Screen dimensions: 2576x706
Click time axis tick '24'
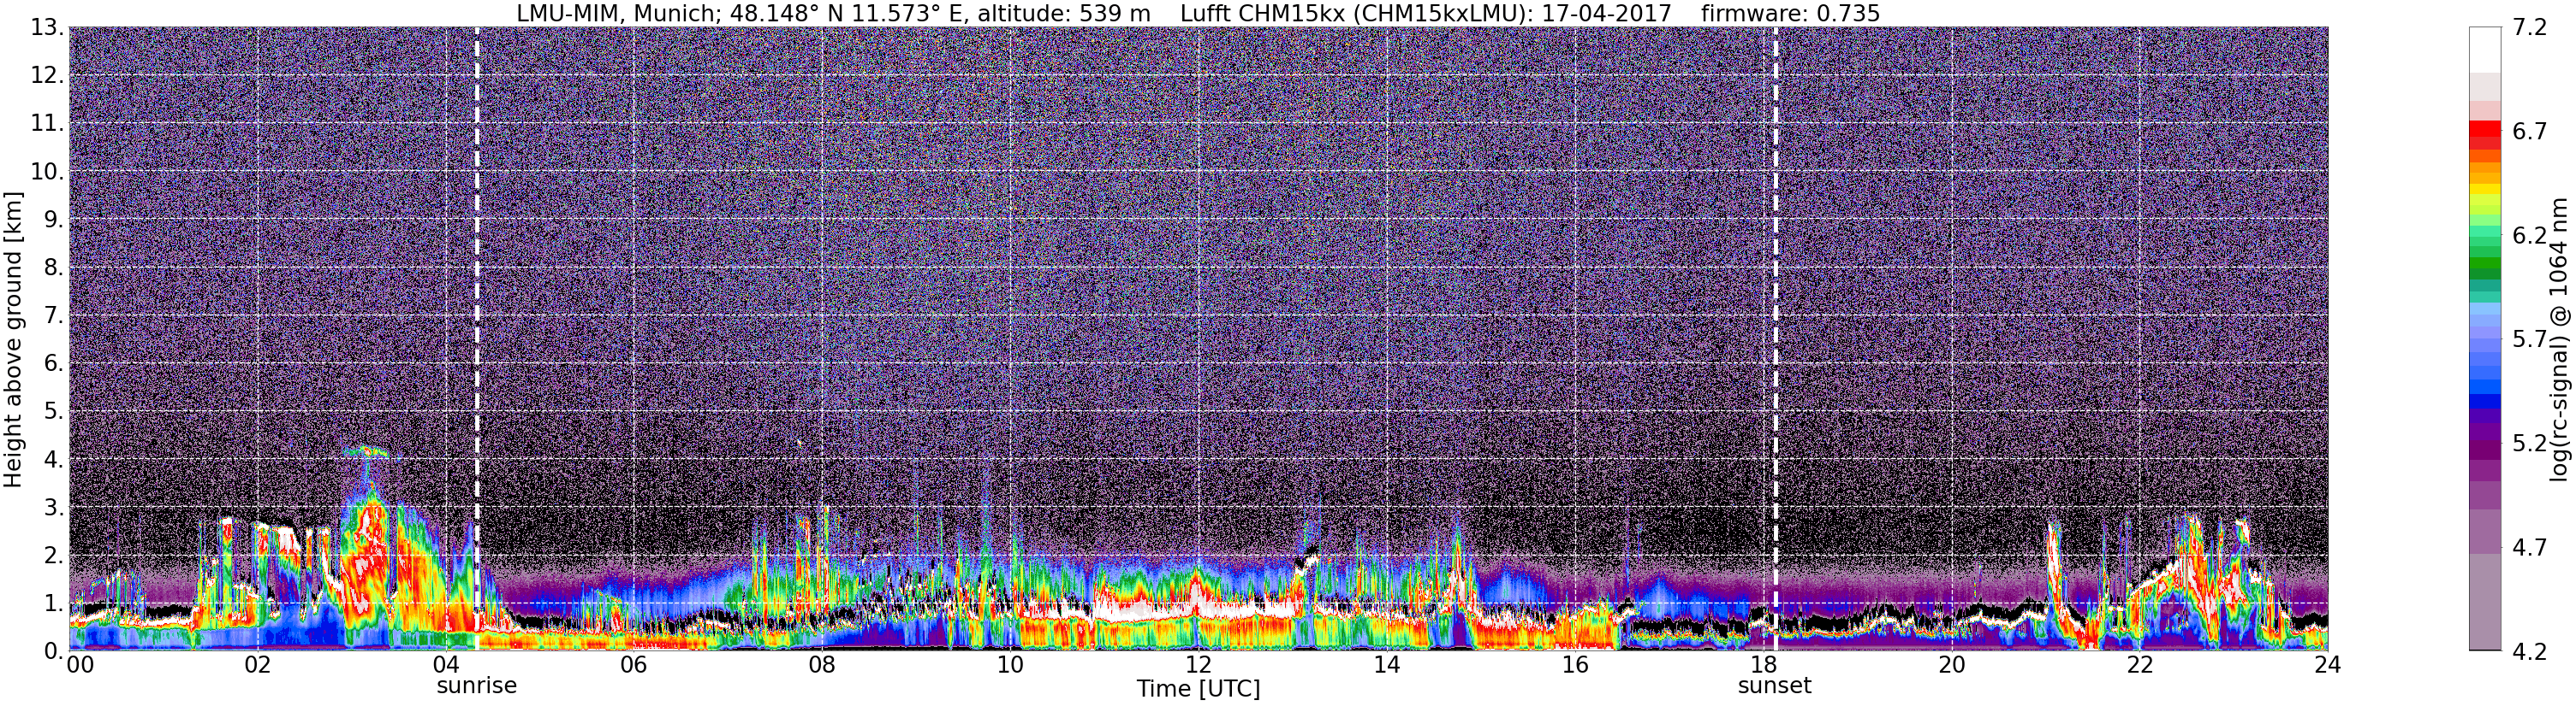(2328, 665)
